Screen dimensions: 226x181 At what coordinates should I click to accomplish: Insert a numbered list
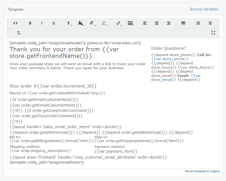tap(210, 23)
